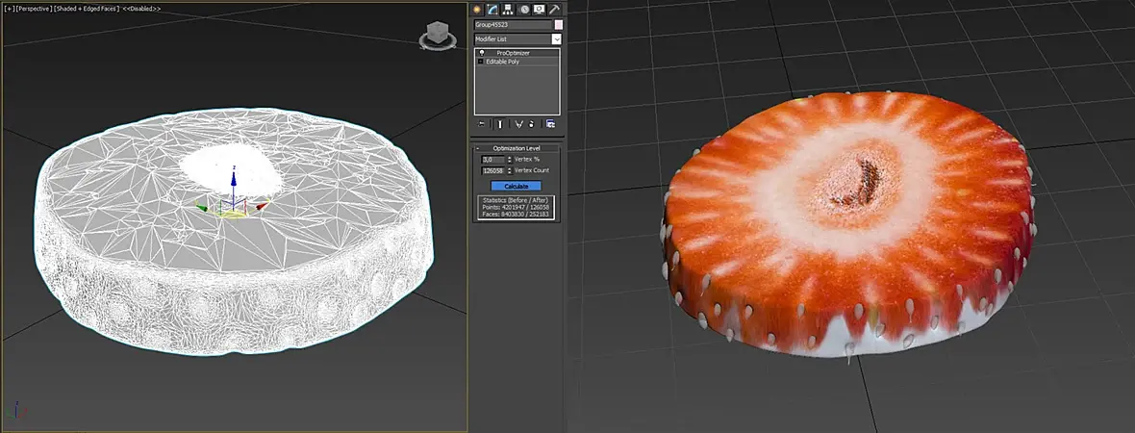Click the Vertex % value field
Screen dimensions: 1135x433
tap(492, 160)
